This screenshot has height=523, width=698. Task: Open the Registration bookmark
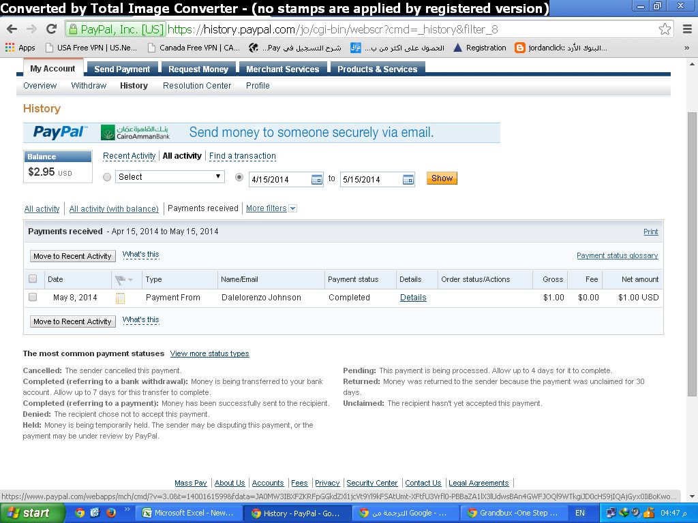pos(479,48)
